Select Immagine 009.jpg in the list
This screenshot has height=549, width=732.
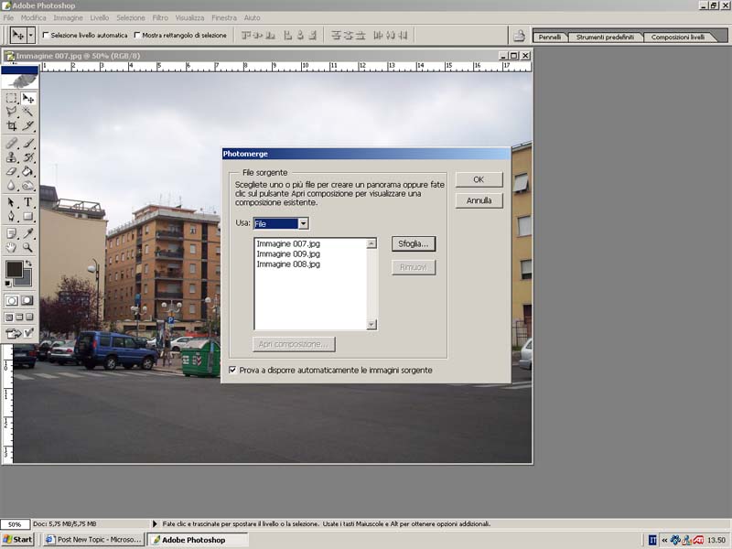287,254
